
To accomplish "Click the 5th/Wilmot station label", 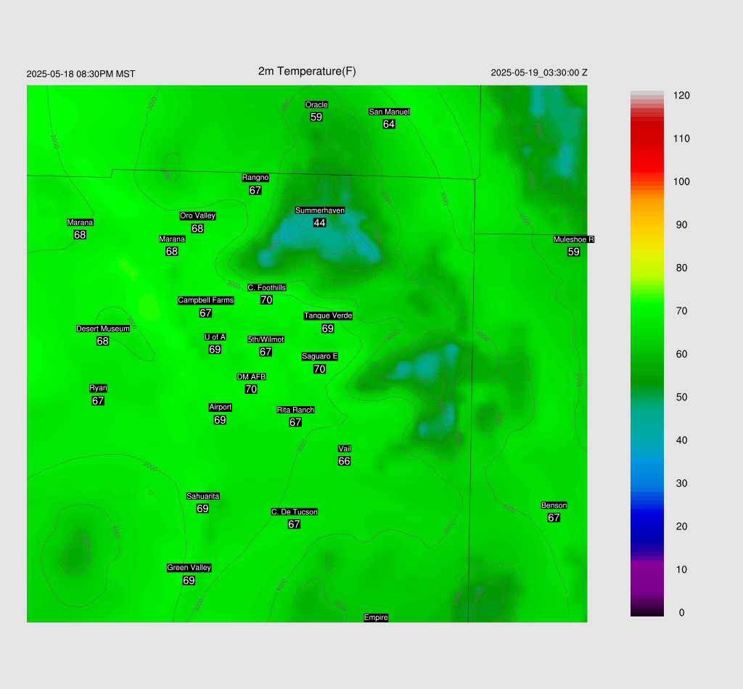I will coord(266,339).
